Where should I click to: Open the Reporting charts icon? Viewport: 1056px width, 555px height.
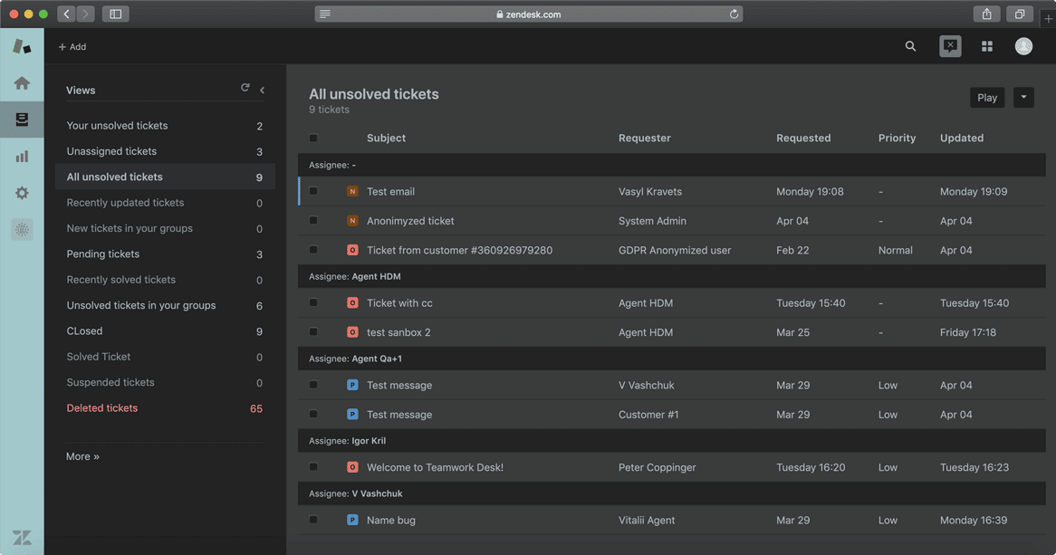click(x=22, y=156)
